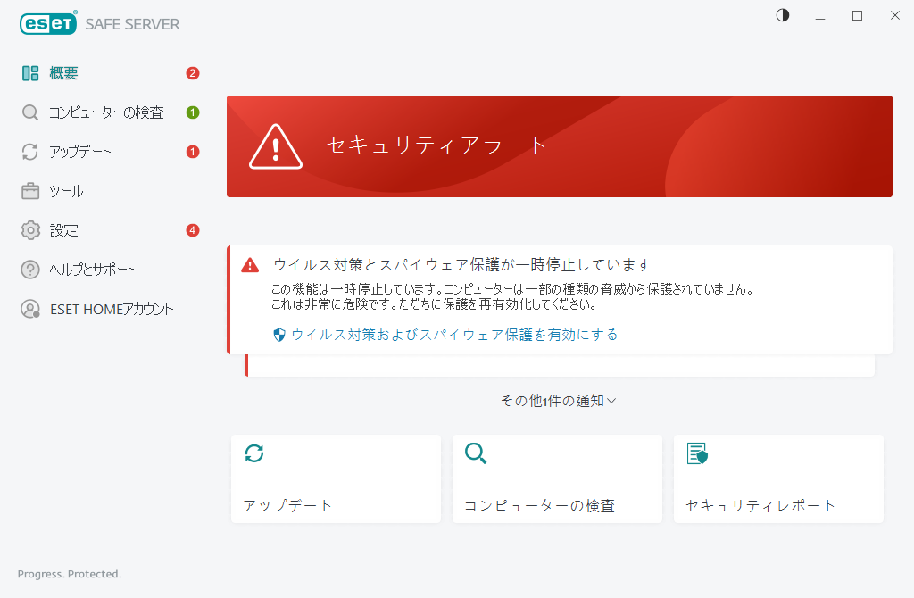Toggle the dark mode contrast icon

(x=782, y=15)
